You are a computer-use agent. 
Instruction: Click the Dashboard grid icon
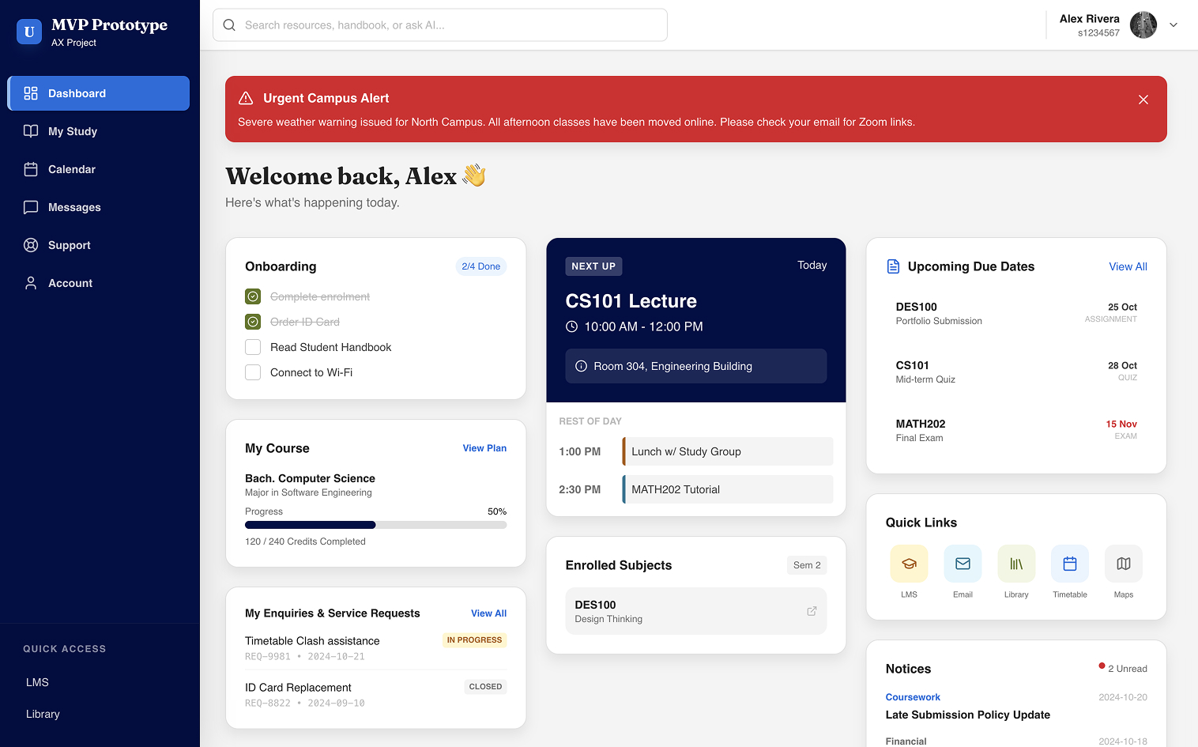(31, 93)
